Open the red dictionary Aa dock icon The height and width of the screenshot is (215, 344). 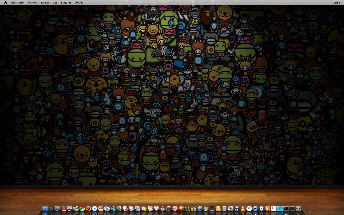pos(64,209)
